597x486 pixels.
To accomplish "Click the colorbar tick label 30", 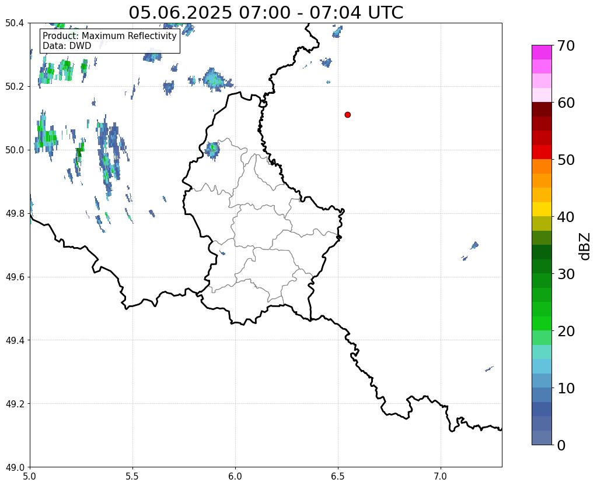I will click(x=566, y=274).
